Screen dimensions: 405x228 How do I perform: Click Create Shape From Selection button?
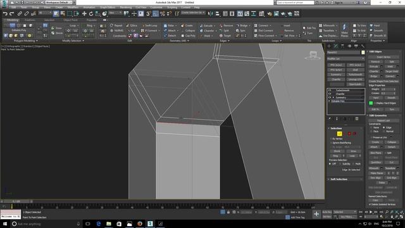tap(383, 82)
